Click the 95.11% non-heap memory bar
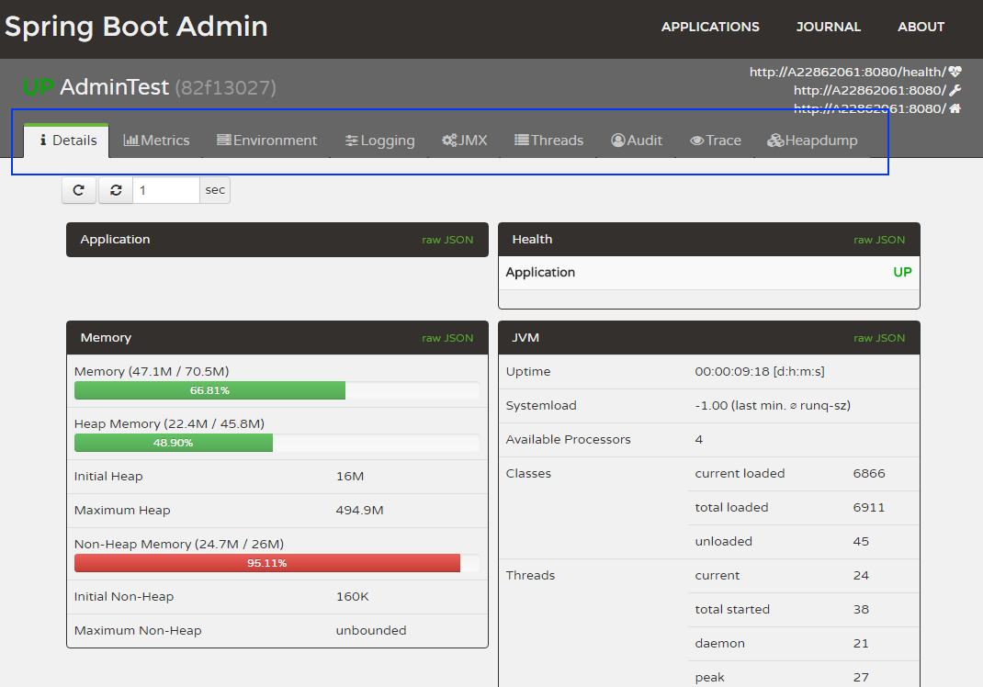 pyautogui.click(x=267, y=563)
